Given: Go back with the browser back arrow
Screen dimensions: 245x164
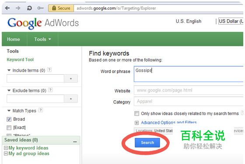Looking at the screenshot, I should tap(7, 8).
